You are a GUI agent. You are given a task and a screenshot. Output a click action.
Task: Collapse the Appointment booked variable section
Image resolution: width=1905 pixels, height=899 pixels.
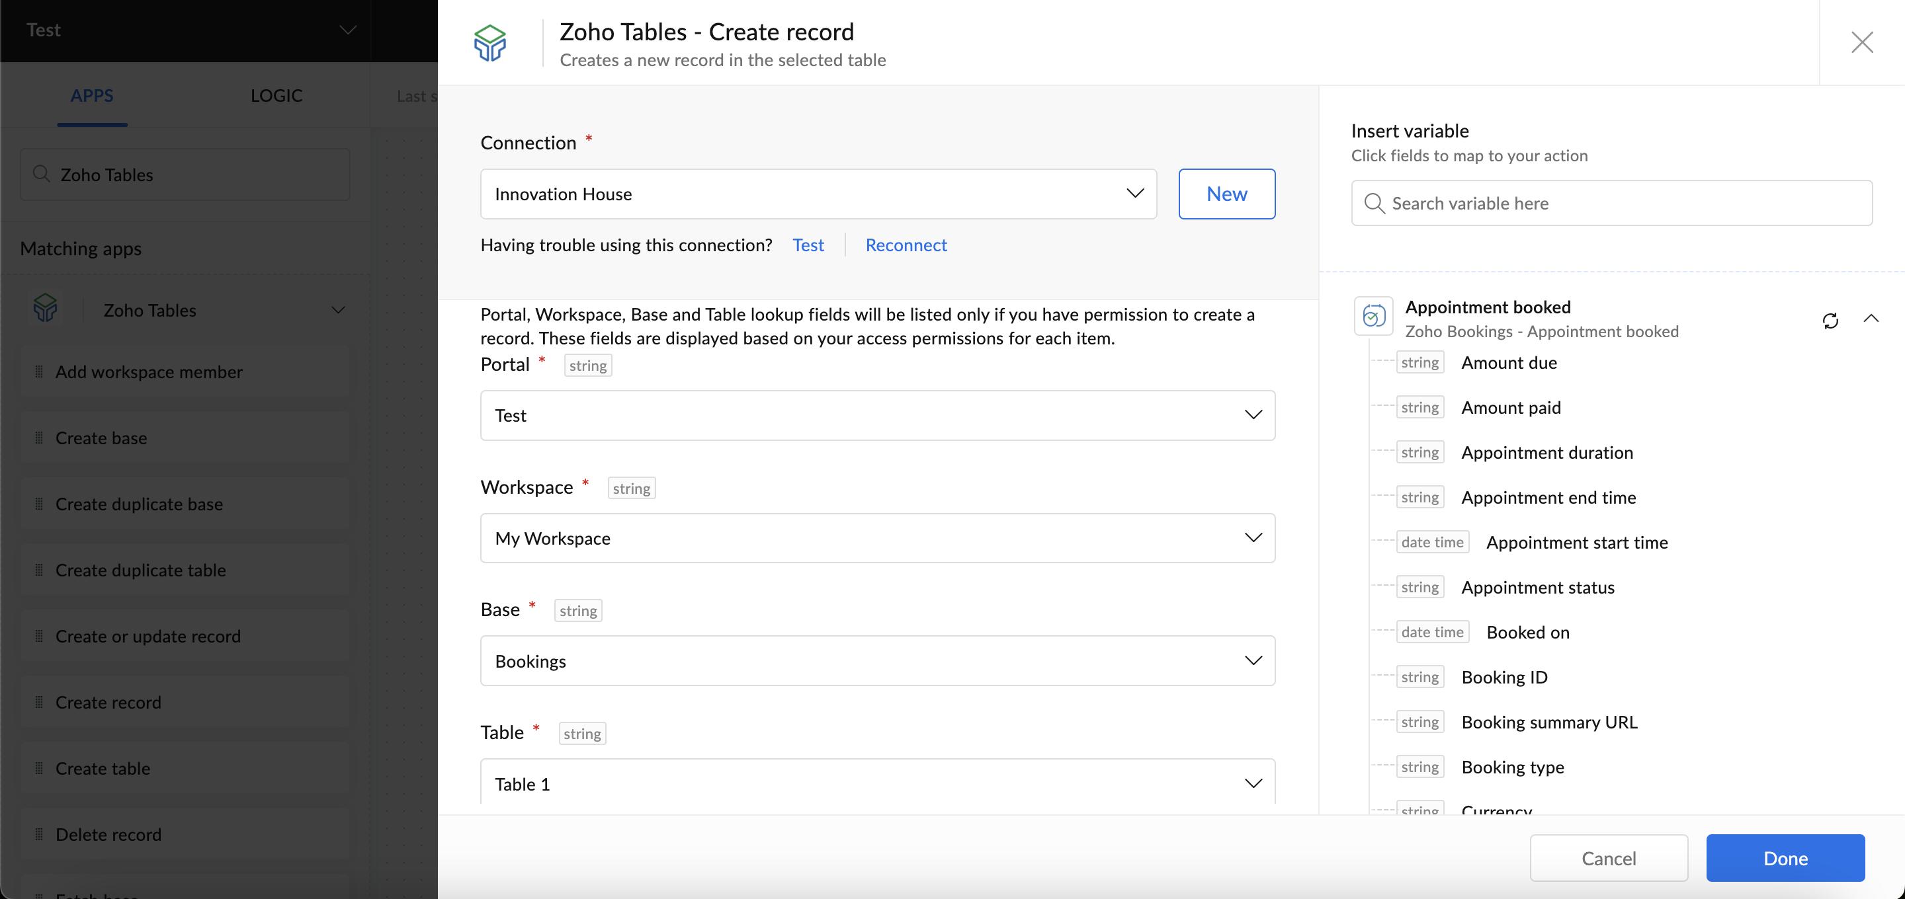click(x=1870, y=319)
